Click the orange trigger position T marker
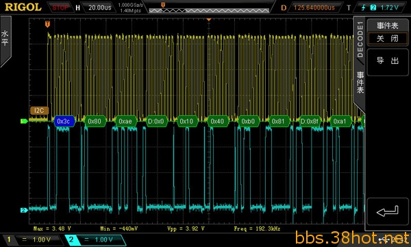Image resolution: width=411 pixels, height=247 pixels. click(47, 24)
